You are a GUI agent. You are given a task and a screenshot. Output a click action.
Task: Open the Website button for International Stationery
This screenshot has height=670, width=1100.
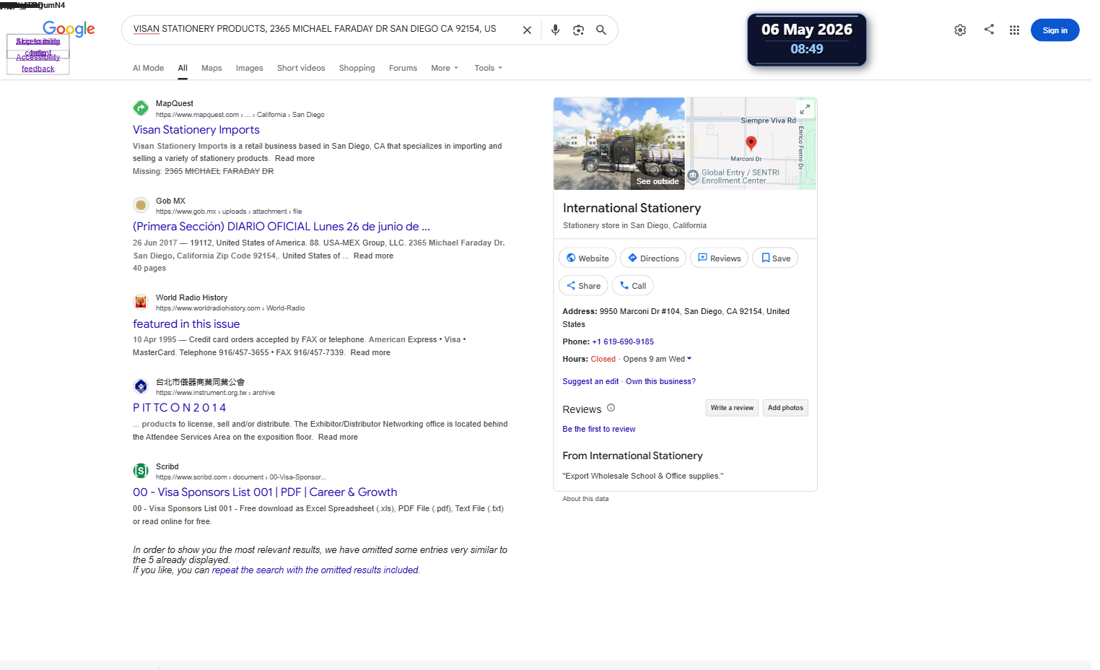[588, 258]
